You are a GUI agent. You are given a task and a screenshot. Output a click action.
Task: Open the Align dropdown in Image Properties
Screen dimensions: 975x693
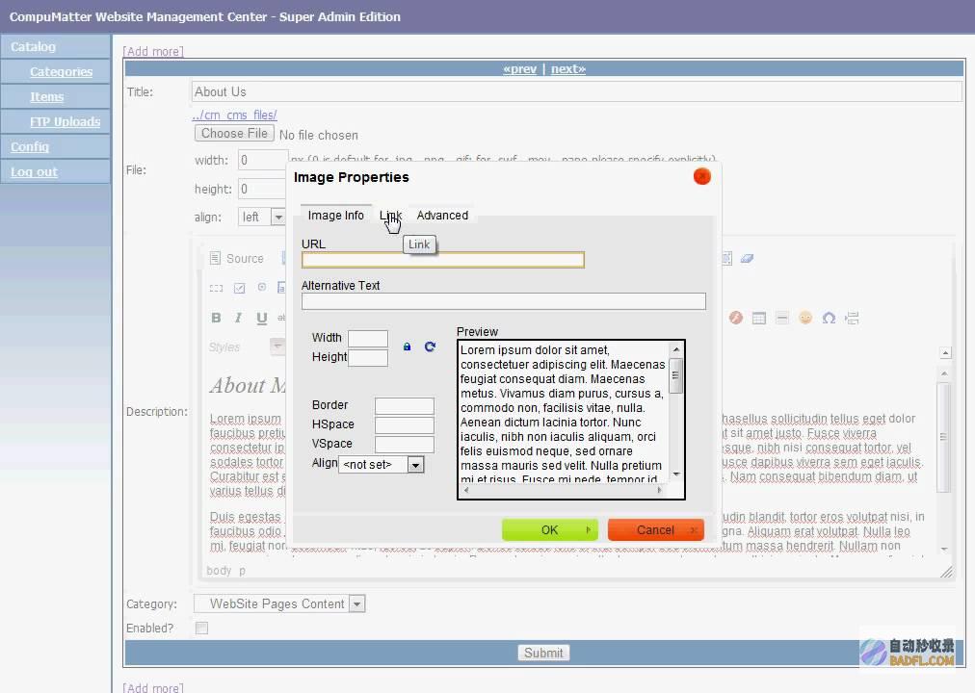(x=381, y=465)
